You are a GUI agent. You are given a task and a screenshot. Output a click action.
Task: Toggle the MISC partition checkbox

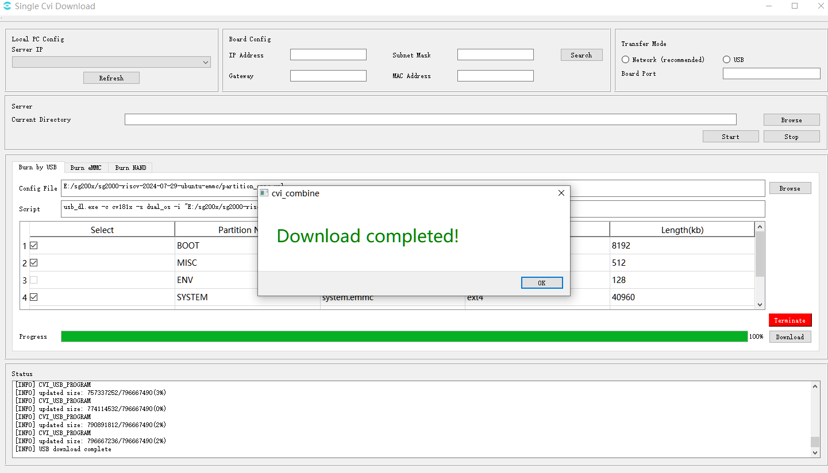[x=34, y=263]
